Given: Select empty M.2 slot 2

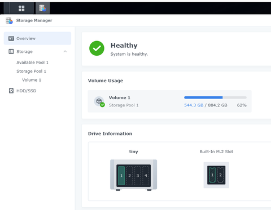Looking at the screenshot, I should [x=220, y=175].
